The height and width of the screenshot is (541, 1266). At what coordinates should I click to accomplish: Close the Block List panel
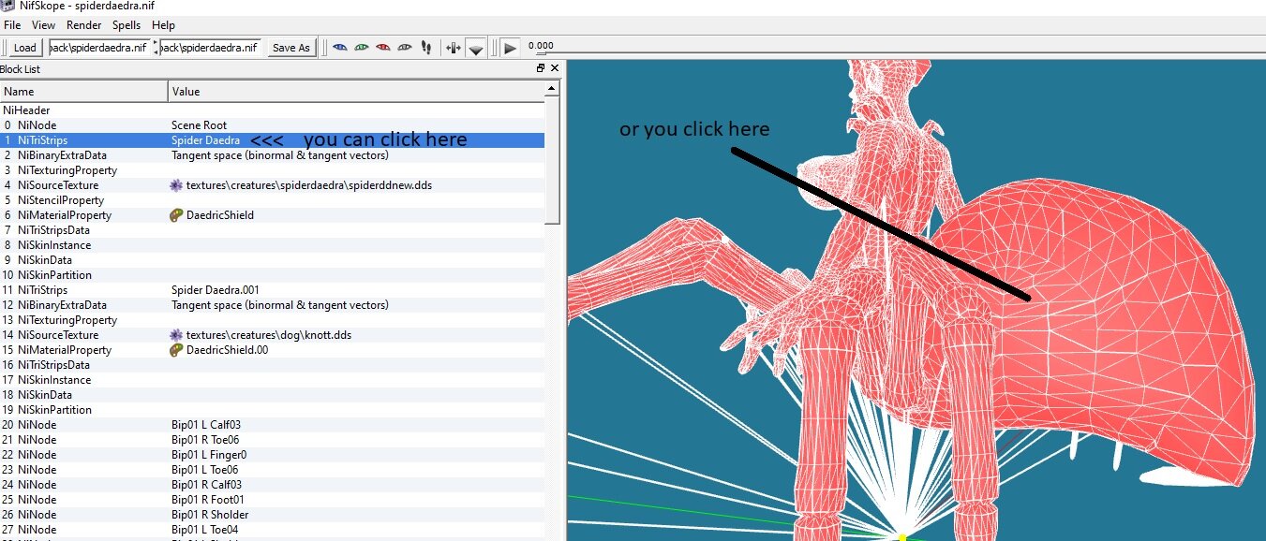(555, 68)
